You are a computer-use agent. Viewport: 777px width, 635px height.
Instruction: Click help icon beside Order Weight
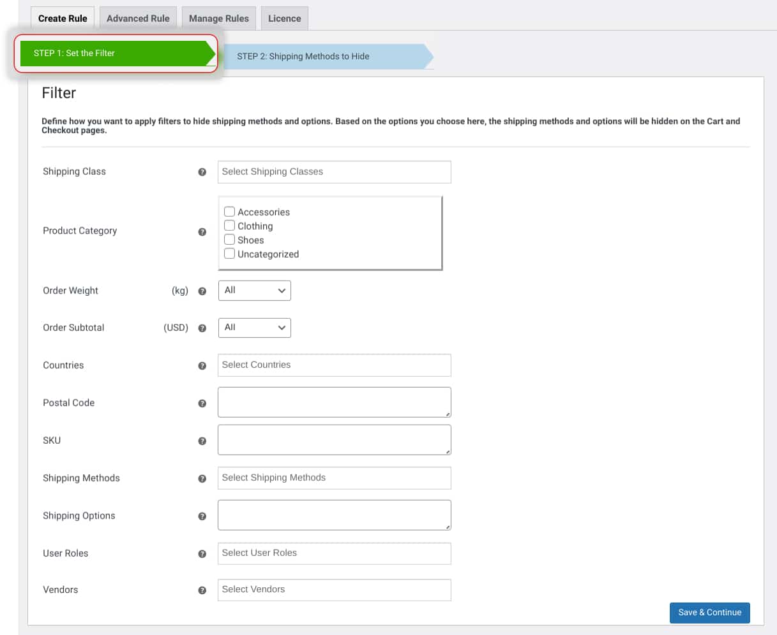pos(202,291)
